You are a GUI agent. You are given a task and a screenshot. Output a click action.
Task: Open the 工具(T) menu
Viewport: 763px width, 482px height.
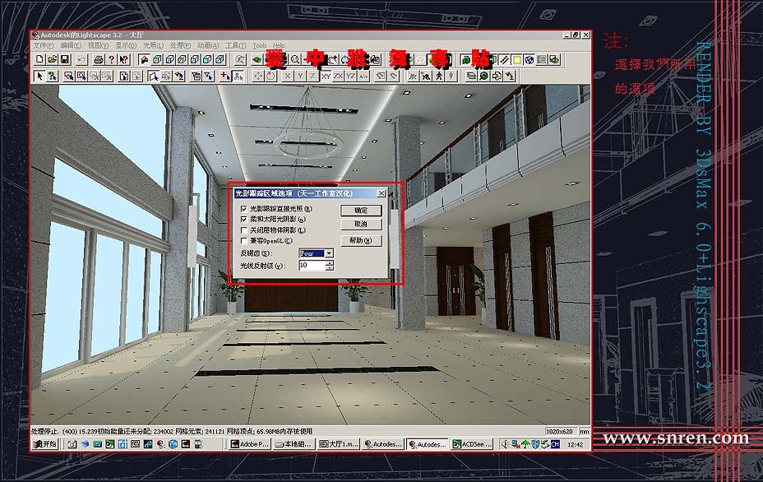(236, 45)
